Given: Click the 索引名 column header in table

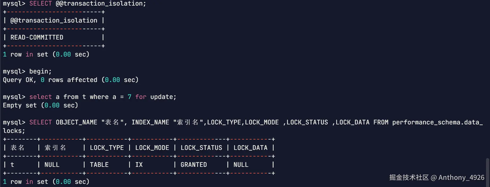Looking at the screenshot, I should (x=55, y=148).
